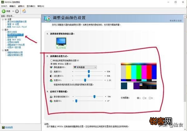The width and height of the screenshot is (187, 131).
Task: Click the brightness minus button
Action: coord(73,72)
